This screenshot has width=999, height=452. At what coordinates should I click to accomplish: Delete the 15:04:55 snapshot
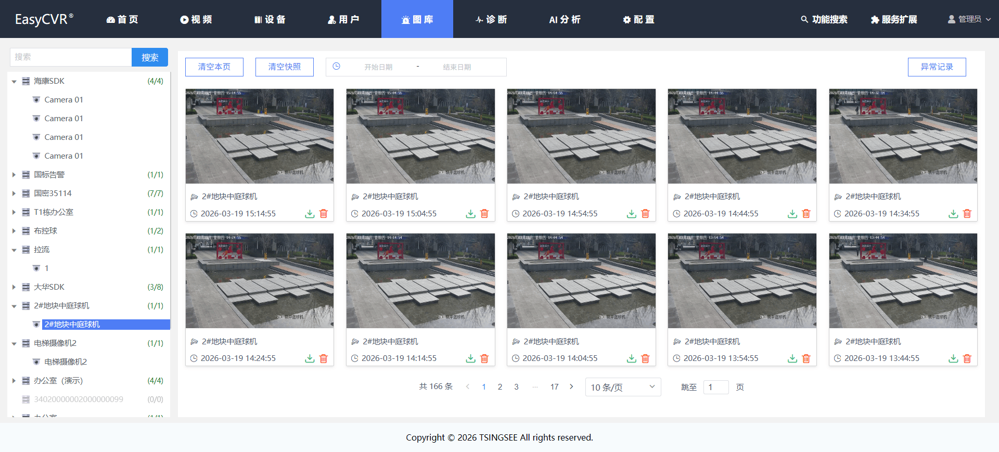[484, 214]
